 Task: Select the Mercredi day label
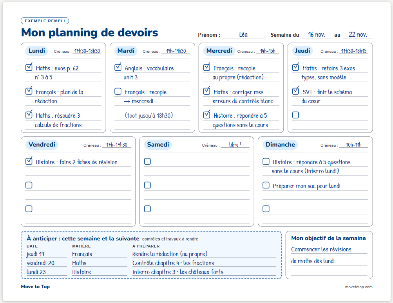(x=219, y=51)
